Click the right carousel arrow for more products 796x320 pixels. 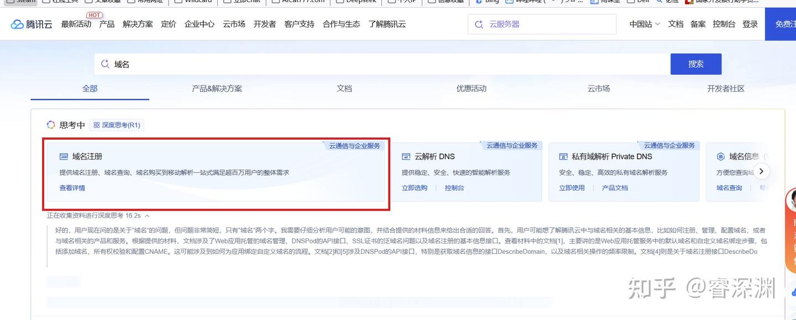coord(761,171)
